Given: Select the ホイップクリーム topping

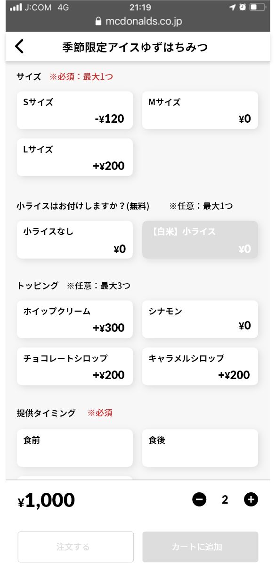Looking at the screenshot, I should pos(74,319).
